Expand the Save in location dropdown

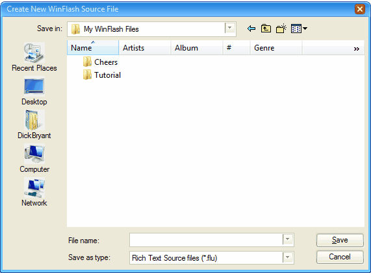[x=229, y=28]
